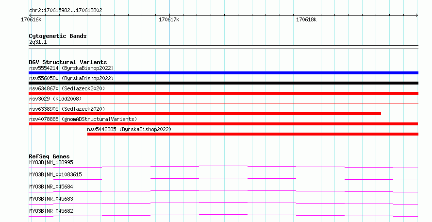Open the nsv6348670 (Sedlazeck2020) label
The width and height of the screenshot is (432, 222).
[x=67, y=88]
